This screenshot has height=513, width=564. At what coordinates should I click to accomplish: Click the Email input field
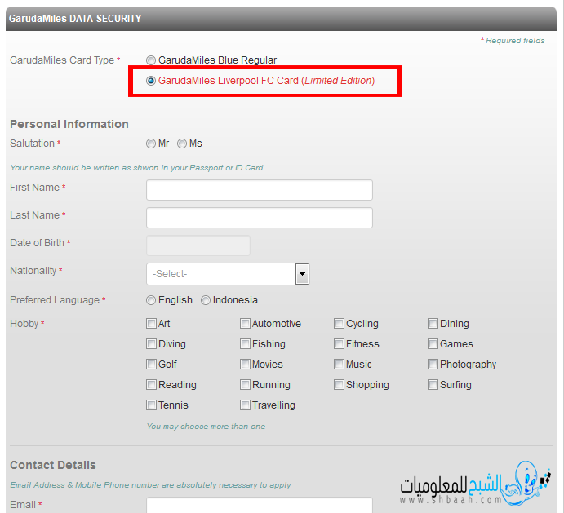(x=260, y=505)
